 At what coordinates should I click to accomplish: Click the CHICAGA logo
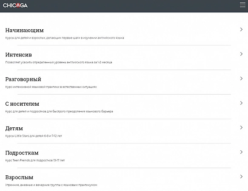coord(15,6)
